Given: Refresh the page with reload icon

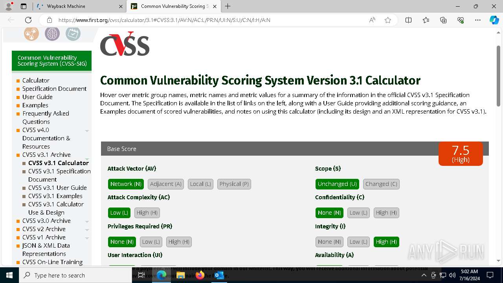Looking at the screenshot, I should [28, 20].
